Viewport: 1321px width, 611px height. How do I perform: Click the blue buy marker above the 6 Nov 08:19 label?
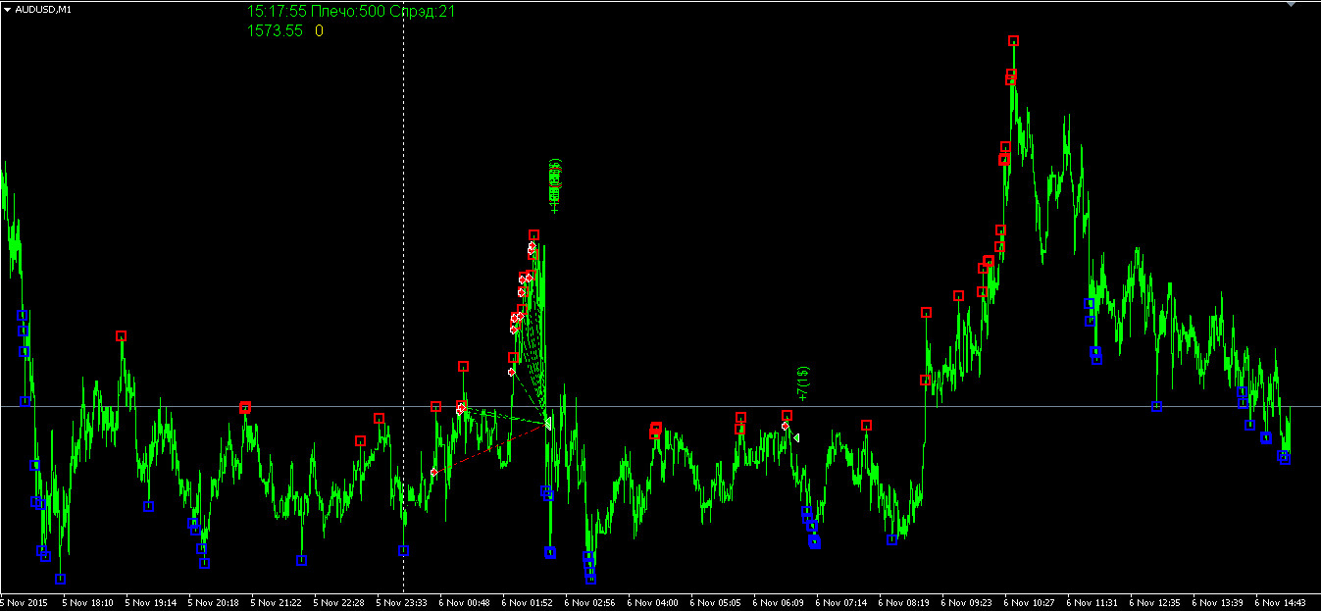coord(891,539)
